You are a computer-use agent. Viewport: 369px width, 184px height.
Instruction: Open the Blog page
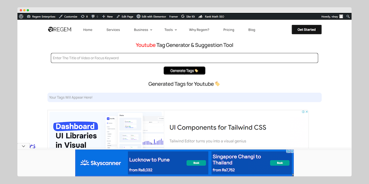click(252, 30)
